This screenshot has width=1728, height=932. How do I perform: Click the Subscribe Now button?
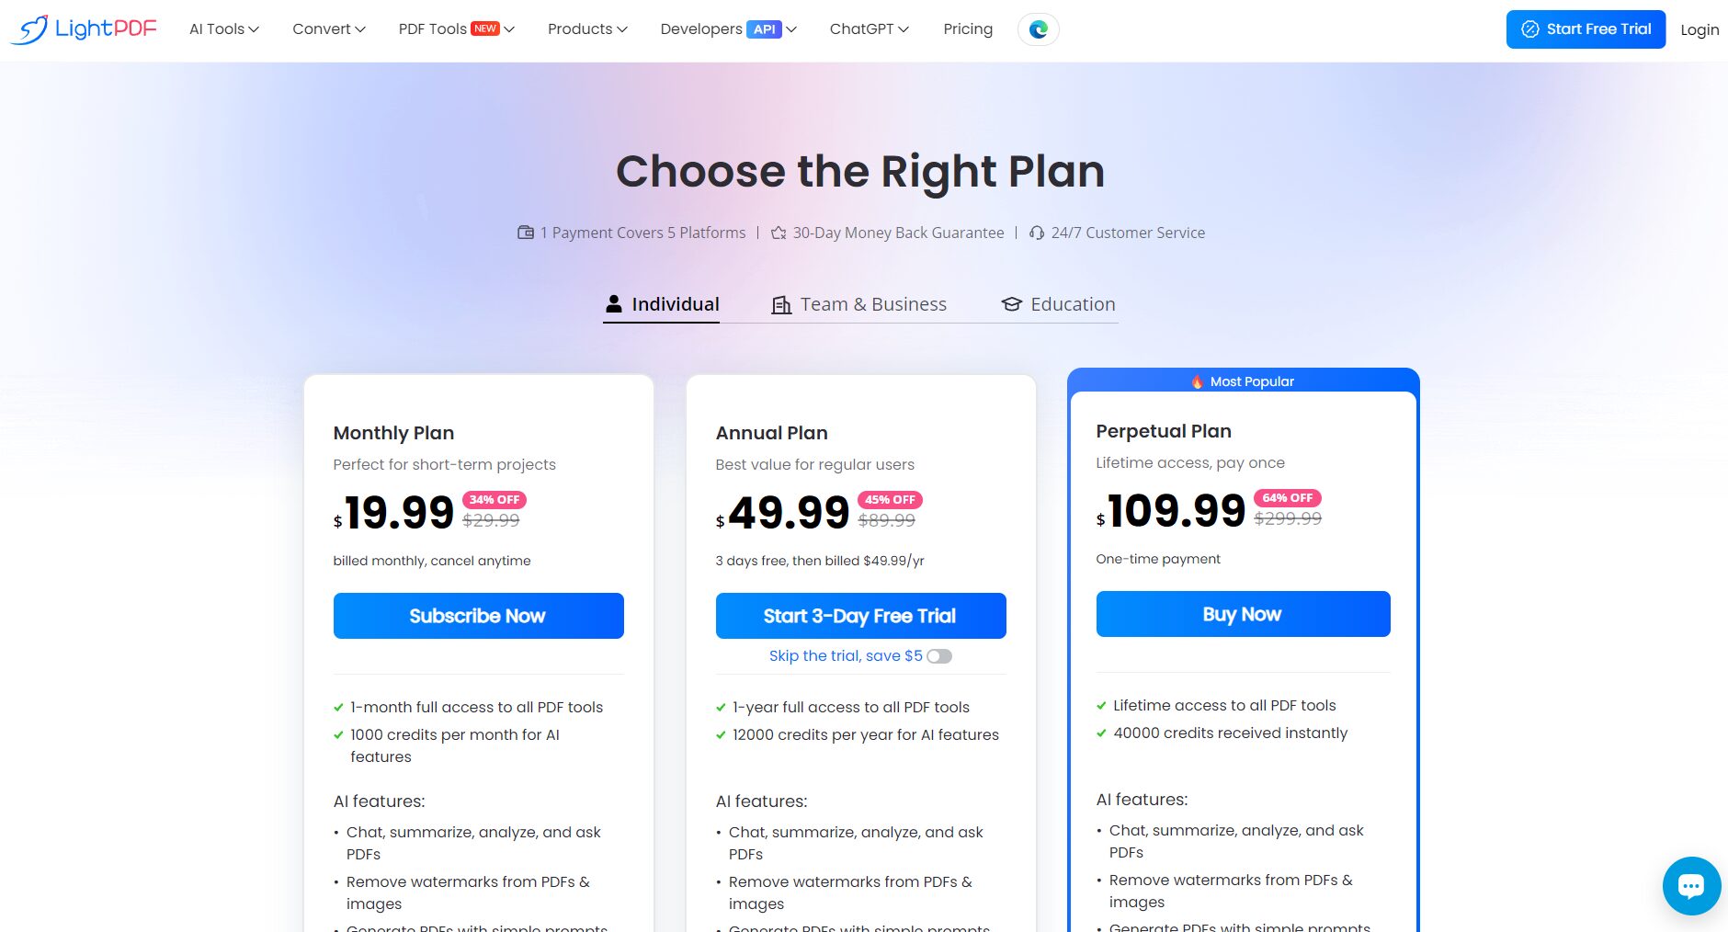pyautogui.click(x=478, y=616)
